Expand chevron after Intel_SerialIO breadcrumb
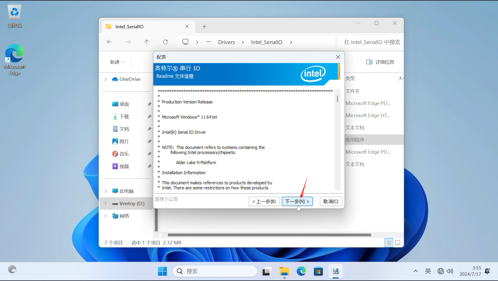Image resolution: width=498 pixels, height=281 pixels. [x=291, y=42]
